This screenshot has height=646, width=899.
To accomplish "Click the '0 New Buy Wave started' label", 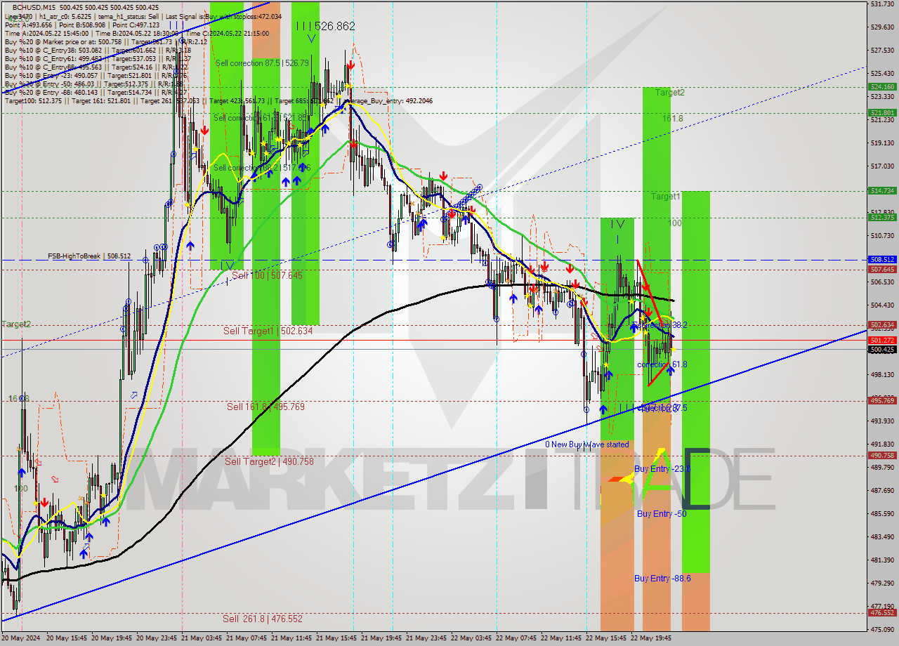I will (x=587, y=444).
